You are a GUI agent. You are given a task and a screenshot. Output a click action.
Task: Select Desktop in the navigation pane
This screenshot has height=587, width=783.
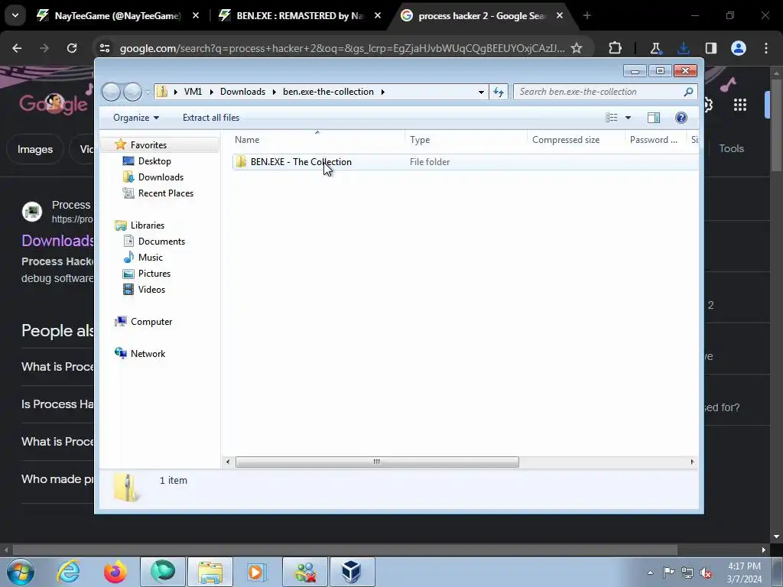[154, 161]
